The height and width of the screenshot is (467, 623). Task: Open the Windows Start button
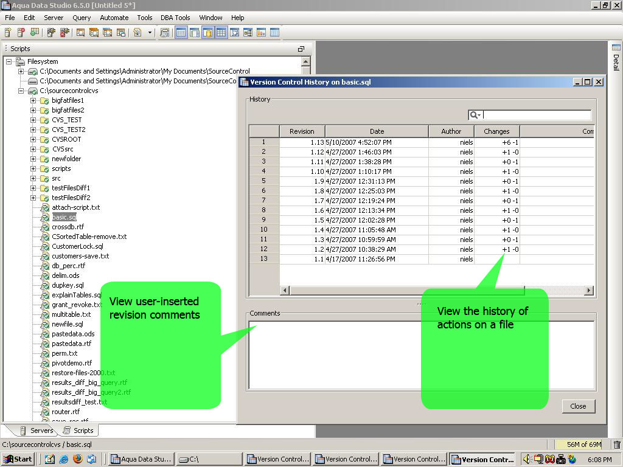click(x=18, y=459)
